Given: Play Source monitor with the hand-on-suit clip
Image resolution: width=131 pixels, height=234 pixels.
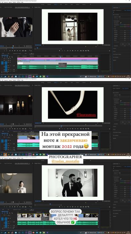Looking at the screenshot, I should pos(15,51).
